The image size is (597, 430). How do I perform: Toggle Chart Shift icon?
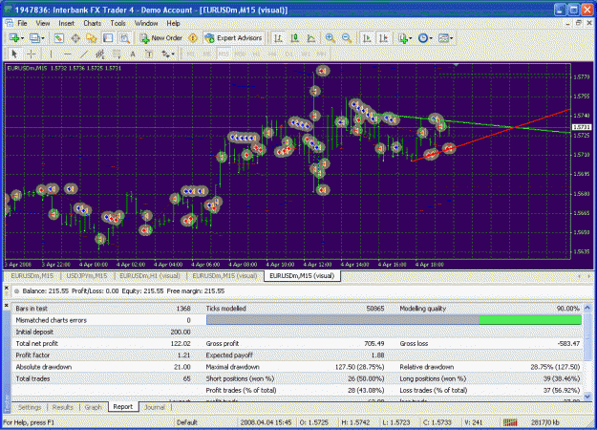(x=383, y=38)
